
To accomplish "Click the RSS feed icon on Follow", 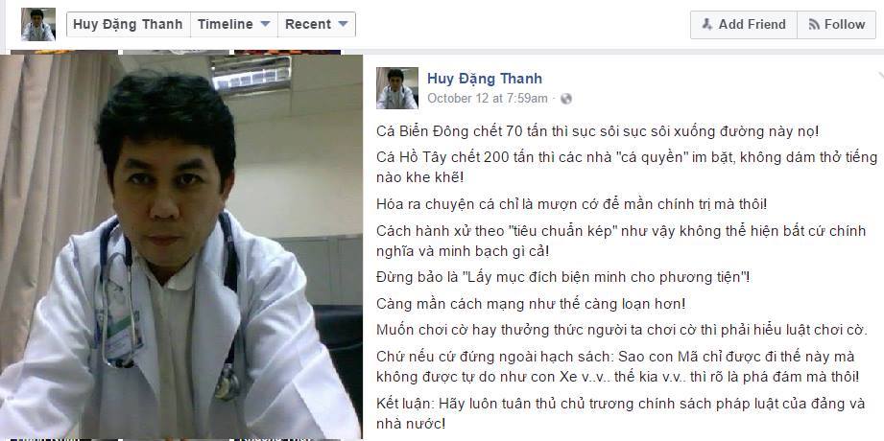I will click(814, 25).
